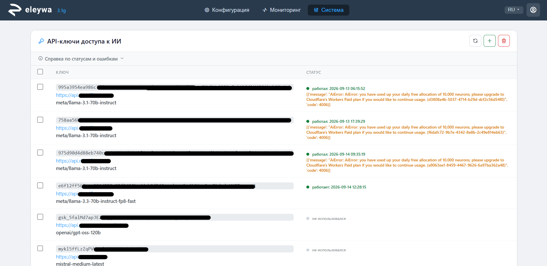This screenshot has height=266, width=547.
Task: Click the green status dot for работает
Action: 308,187
